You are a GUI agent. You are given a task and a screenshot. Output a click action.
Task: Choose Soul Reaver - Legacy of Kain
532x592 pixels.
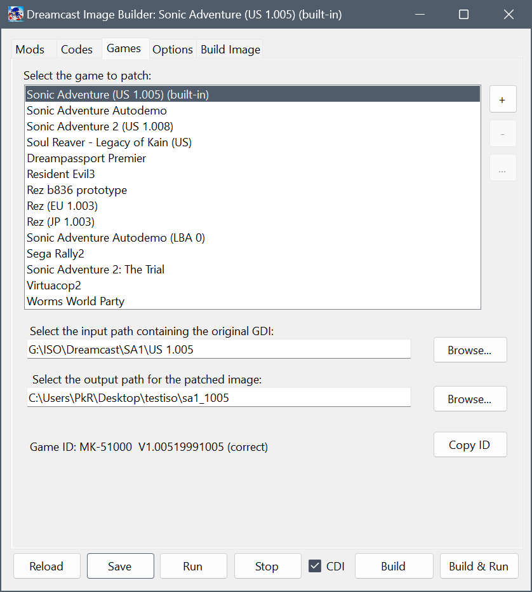pos(109,142)
